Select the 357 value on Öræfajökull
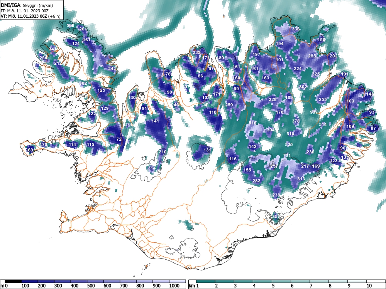Viewport: 386px width, 289px height. pyautogui.click(x=276, y=217)
